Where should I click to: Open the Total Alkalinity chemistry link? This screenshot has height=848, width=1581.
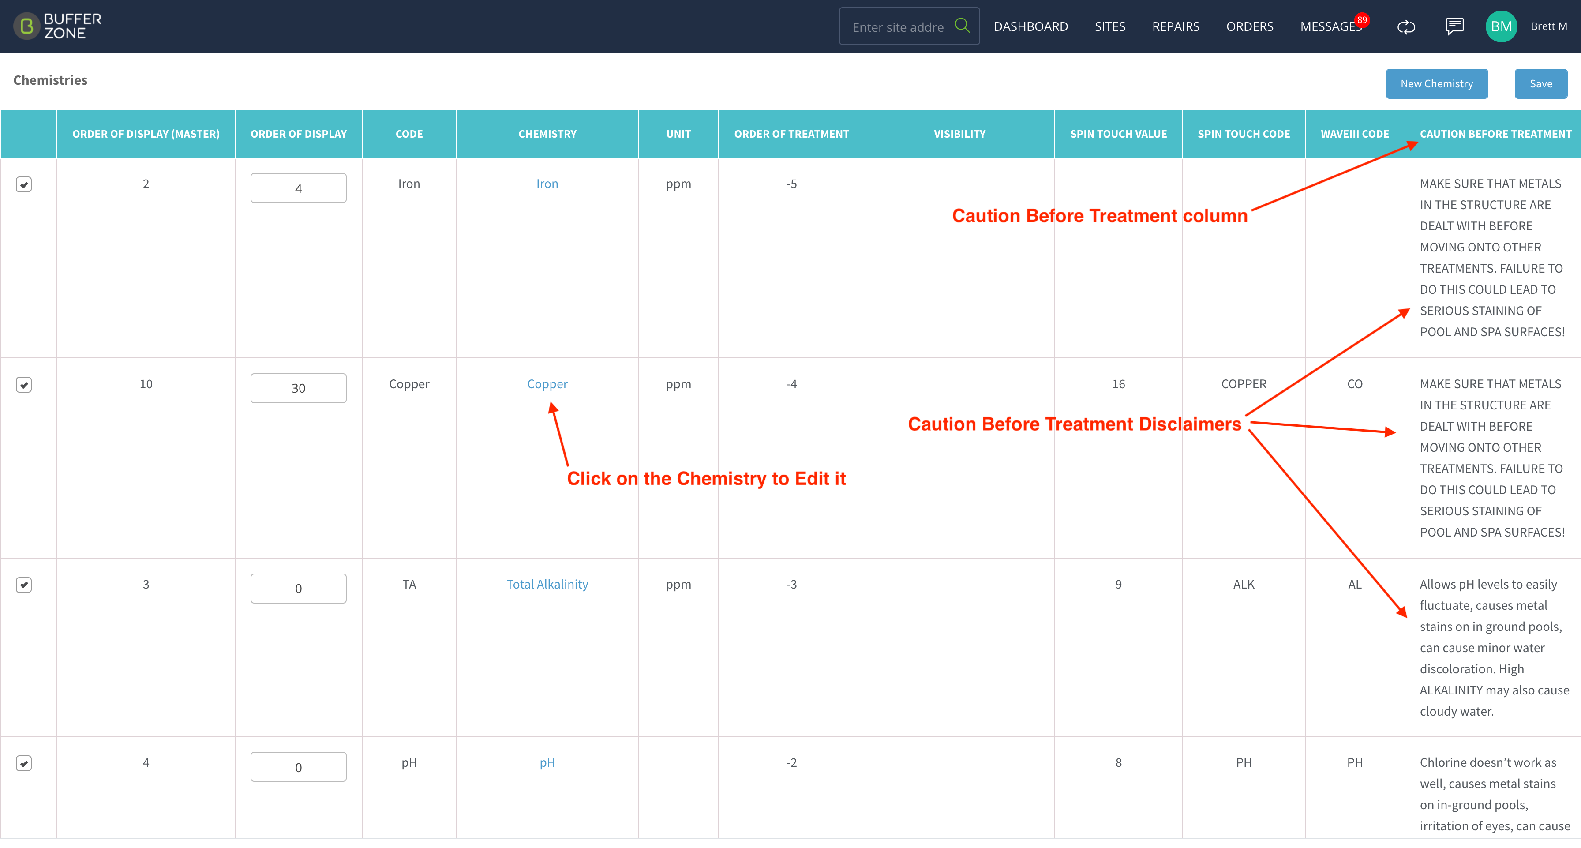547,584
